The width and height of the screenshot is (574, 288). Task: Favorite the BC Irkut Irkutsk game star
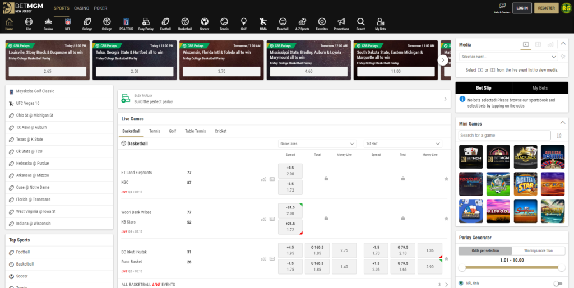coord(446,258)
